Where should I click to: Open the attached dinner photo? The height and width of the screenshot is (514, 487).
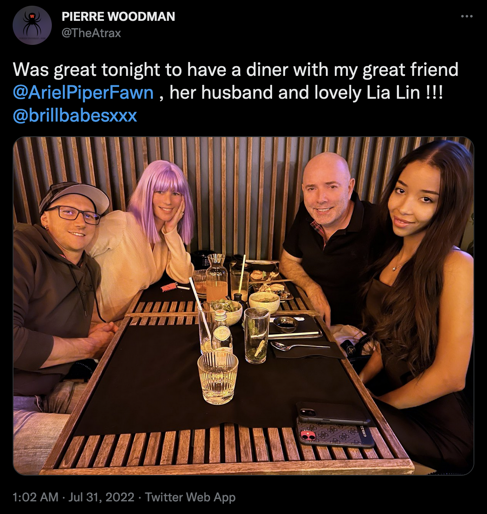point(243,306)
